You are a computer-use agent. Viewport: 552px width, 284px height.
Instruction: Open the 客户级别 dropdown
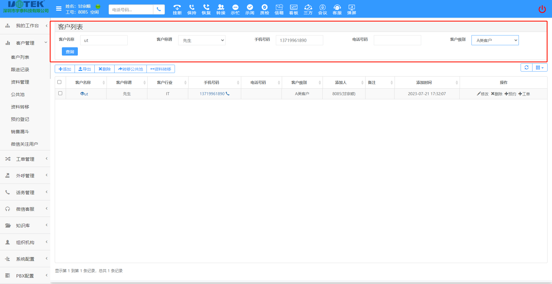tap(495, 40)
